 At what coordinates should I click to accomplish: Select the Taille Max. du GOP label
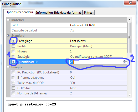(x=30, y=83)
